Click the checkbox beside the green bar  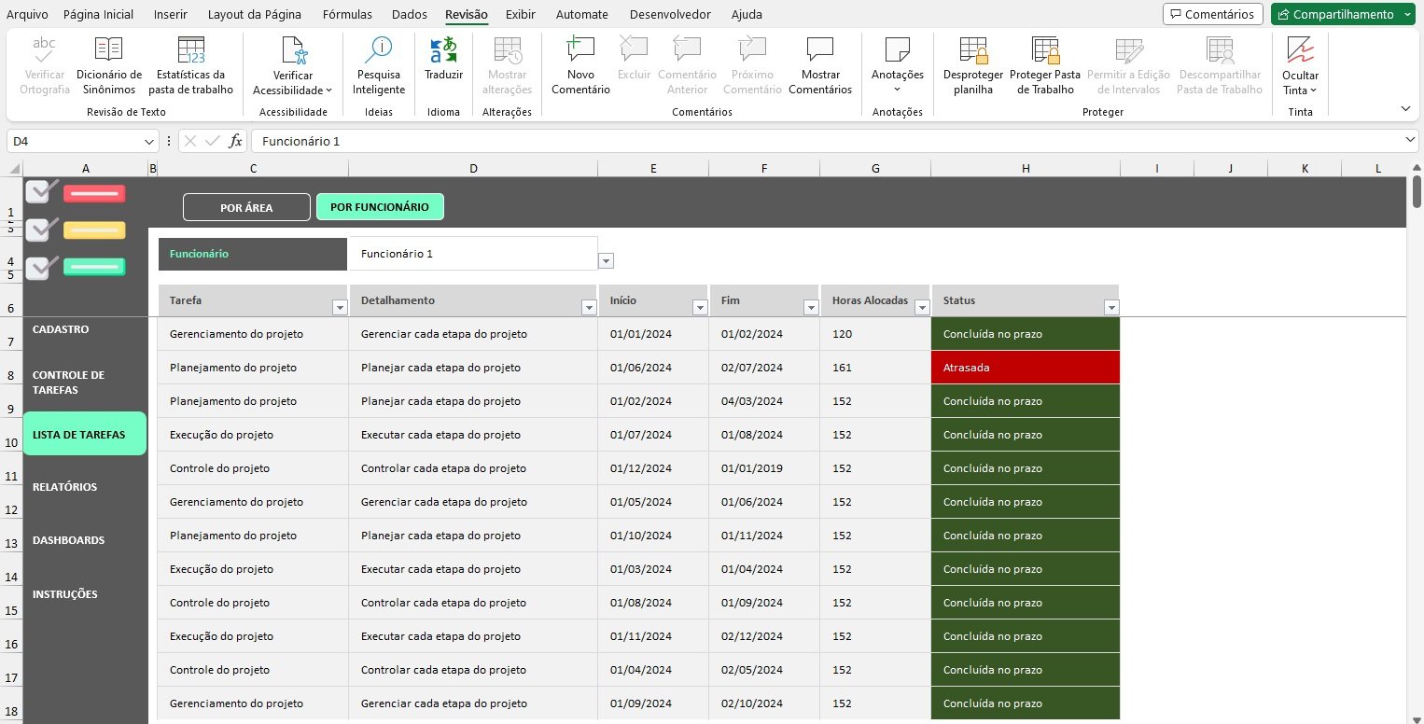pyautogui.click(x=39, y=268)
